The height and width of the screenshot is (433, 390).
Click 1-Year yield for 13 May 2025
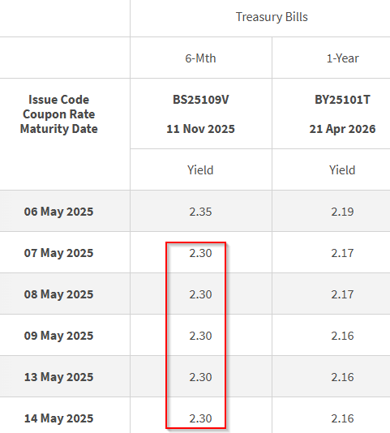point(342,377)
